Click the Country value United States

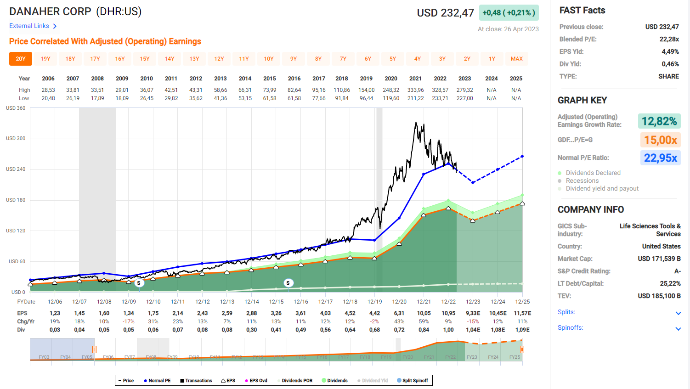point(662,246)
